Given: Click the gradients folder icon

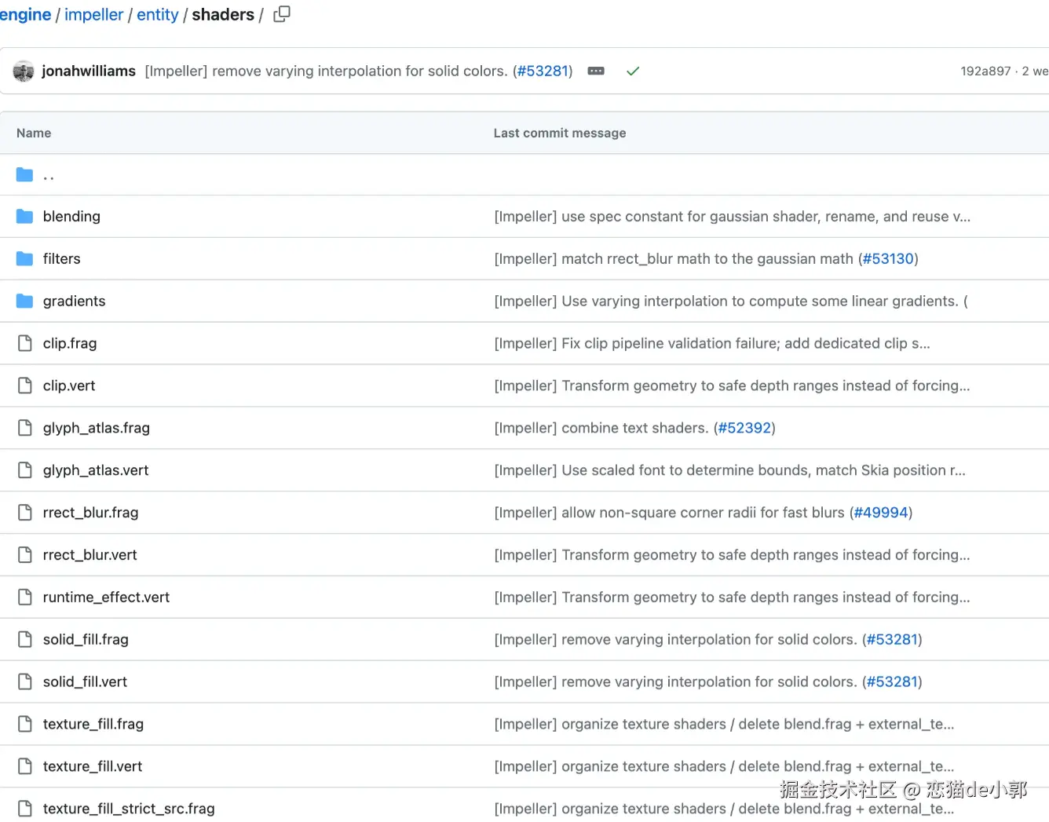Looking at the screenshot, I should tap(25, 301).
